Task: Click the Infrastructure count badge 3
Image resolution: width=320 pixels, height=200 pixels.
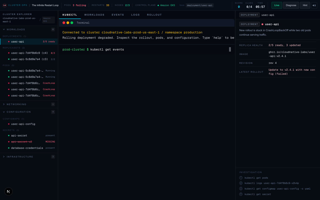Action: pyautogui.click(x=53, y=157)
